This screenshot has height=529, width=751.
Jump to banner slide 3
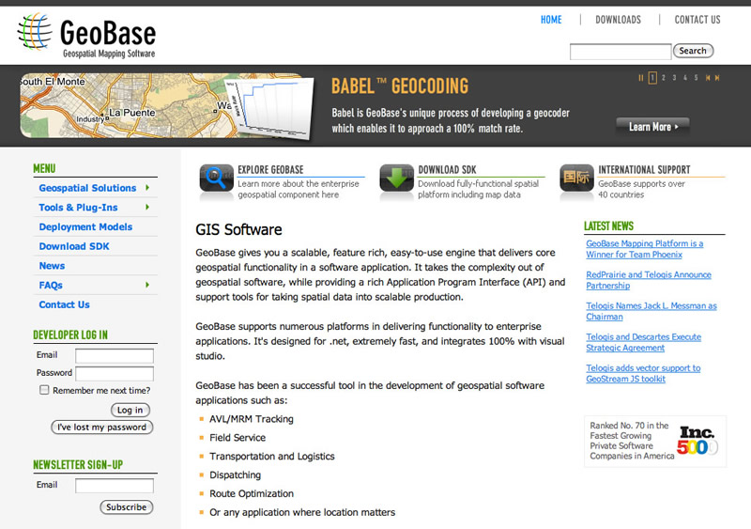tap(674, 78)
